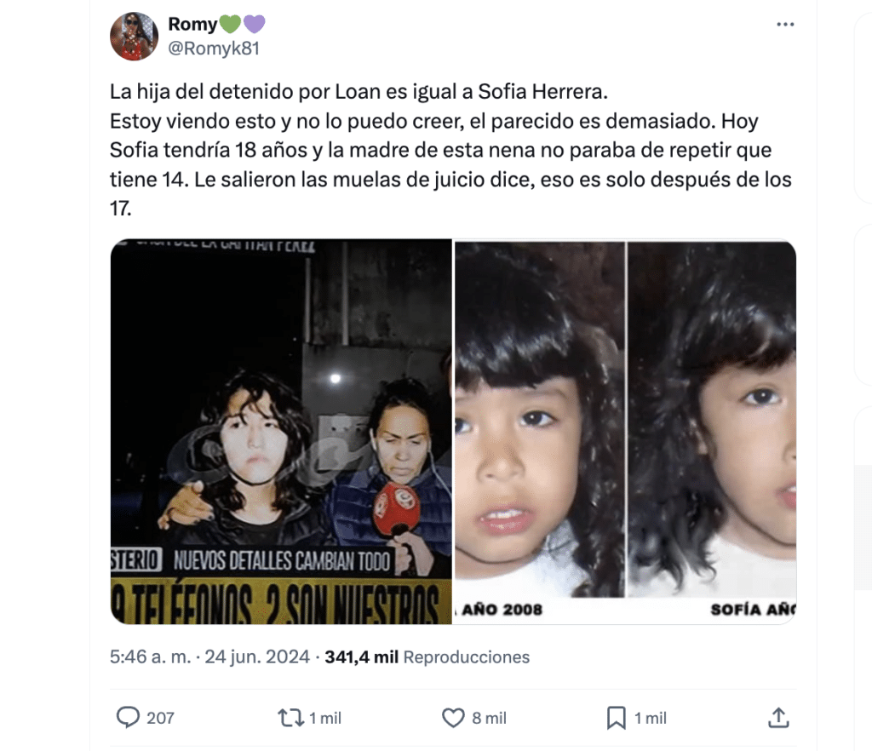
Task: Click the tweet text about Sofia Herrera
Action: (x=450, y=150)
